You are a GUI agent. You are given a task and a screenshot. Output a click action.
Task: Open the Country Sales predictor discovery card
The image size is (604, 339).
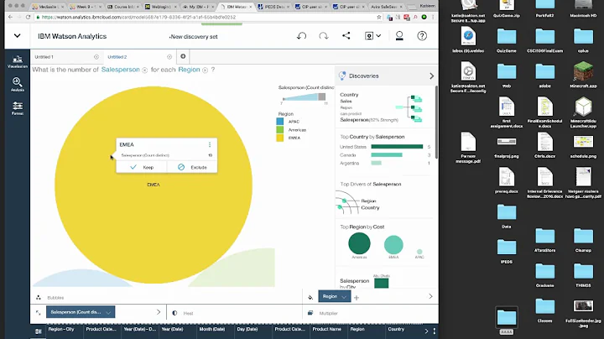tap(384, 107)
